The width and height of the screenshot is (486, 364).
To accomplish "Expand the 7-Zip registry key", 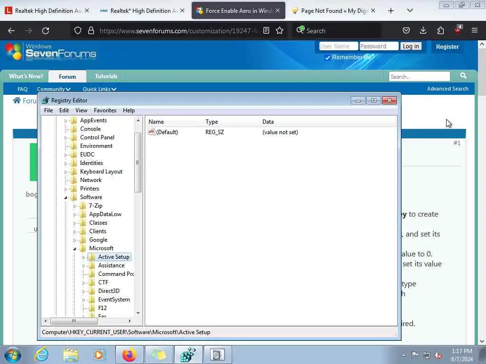I will (75, 206).
